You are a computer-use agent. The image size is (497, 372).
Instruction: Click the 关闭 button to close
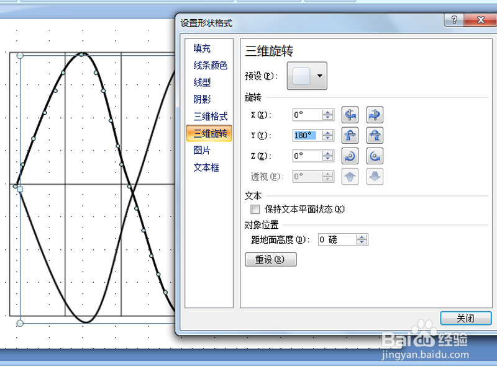(465, 318)
